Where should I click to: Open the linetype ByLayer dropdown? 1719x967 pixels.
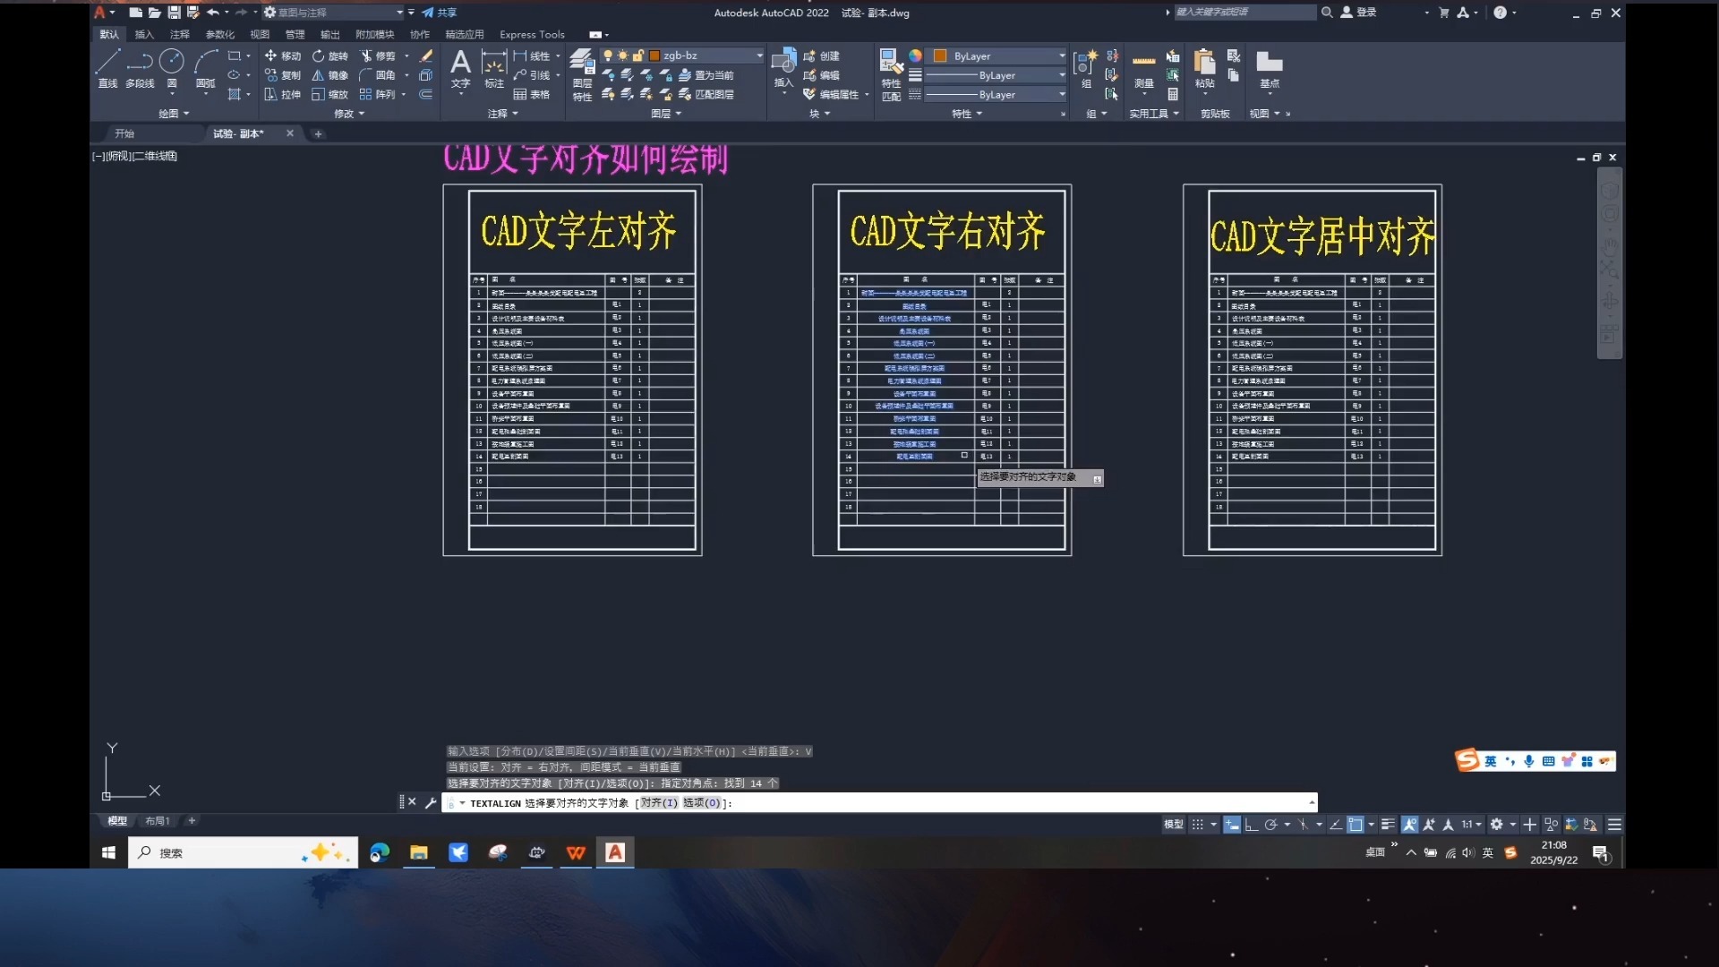click(996, 94)
